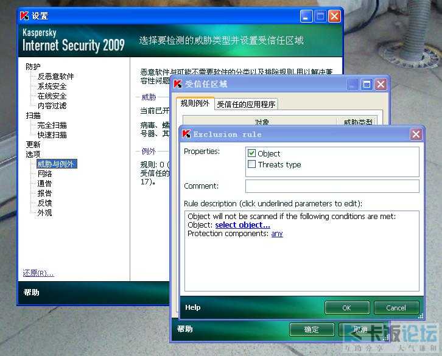Enable the Threats type checkbox
442x356 pixels.
point(251,164)
